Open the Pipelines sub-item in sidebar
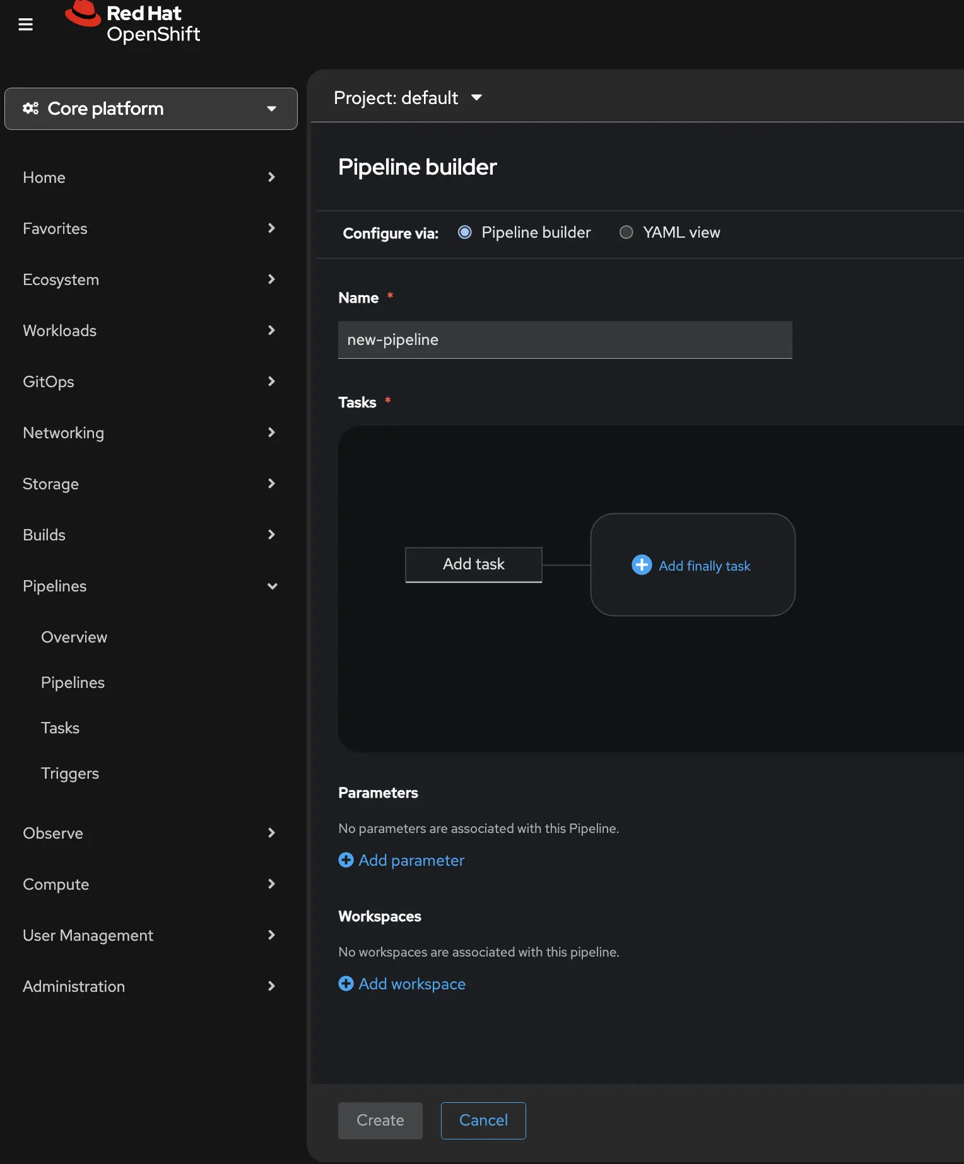Viewport: 964px width, 1164px height. pos(73,682)
